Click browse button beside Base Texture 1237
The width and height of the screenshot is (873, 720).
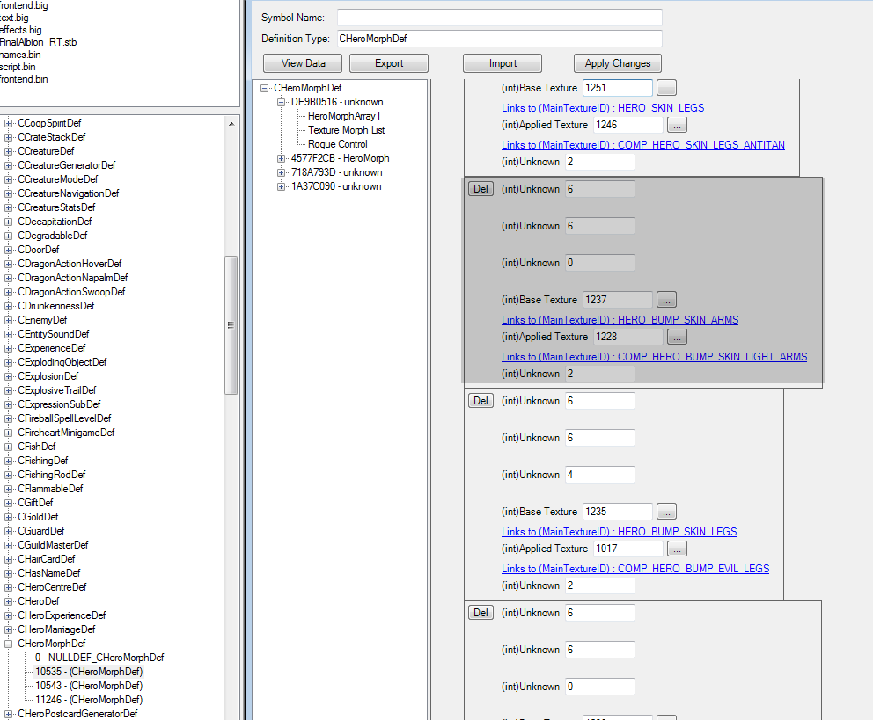click(x=667, y=300)
